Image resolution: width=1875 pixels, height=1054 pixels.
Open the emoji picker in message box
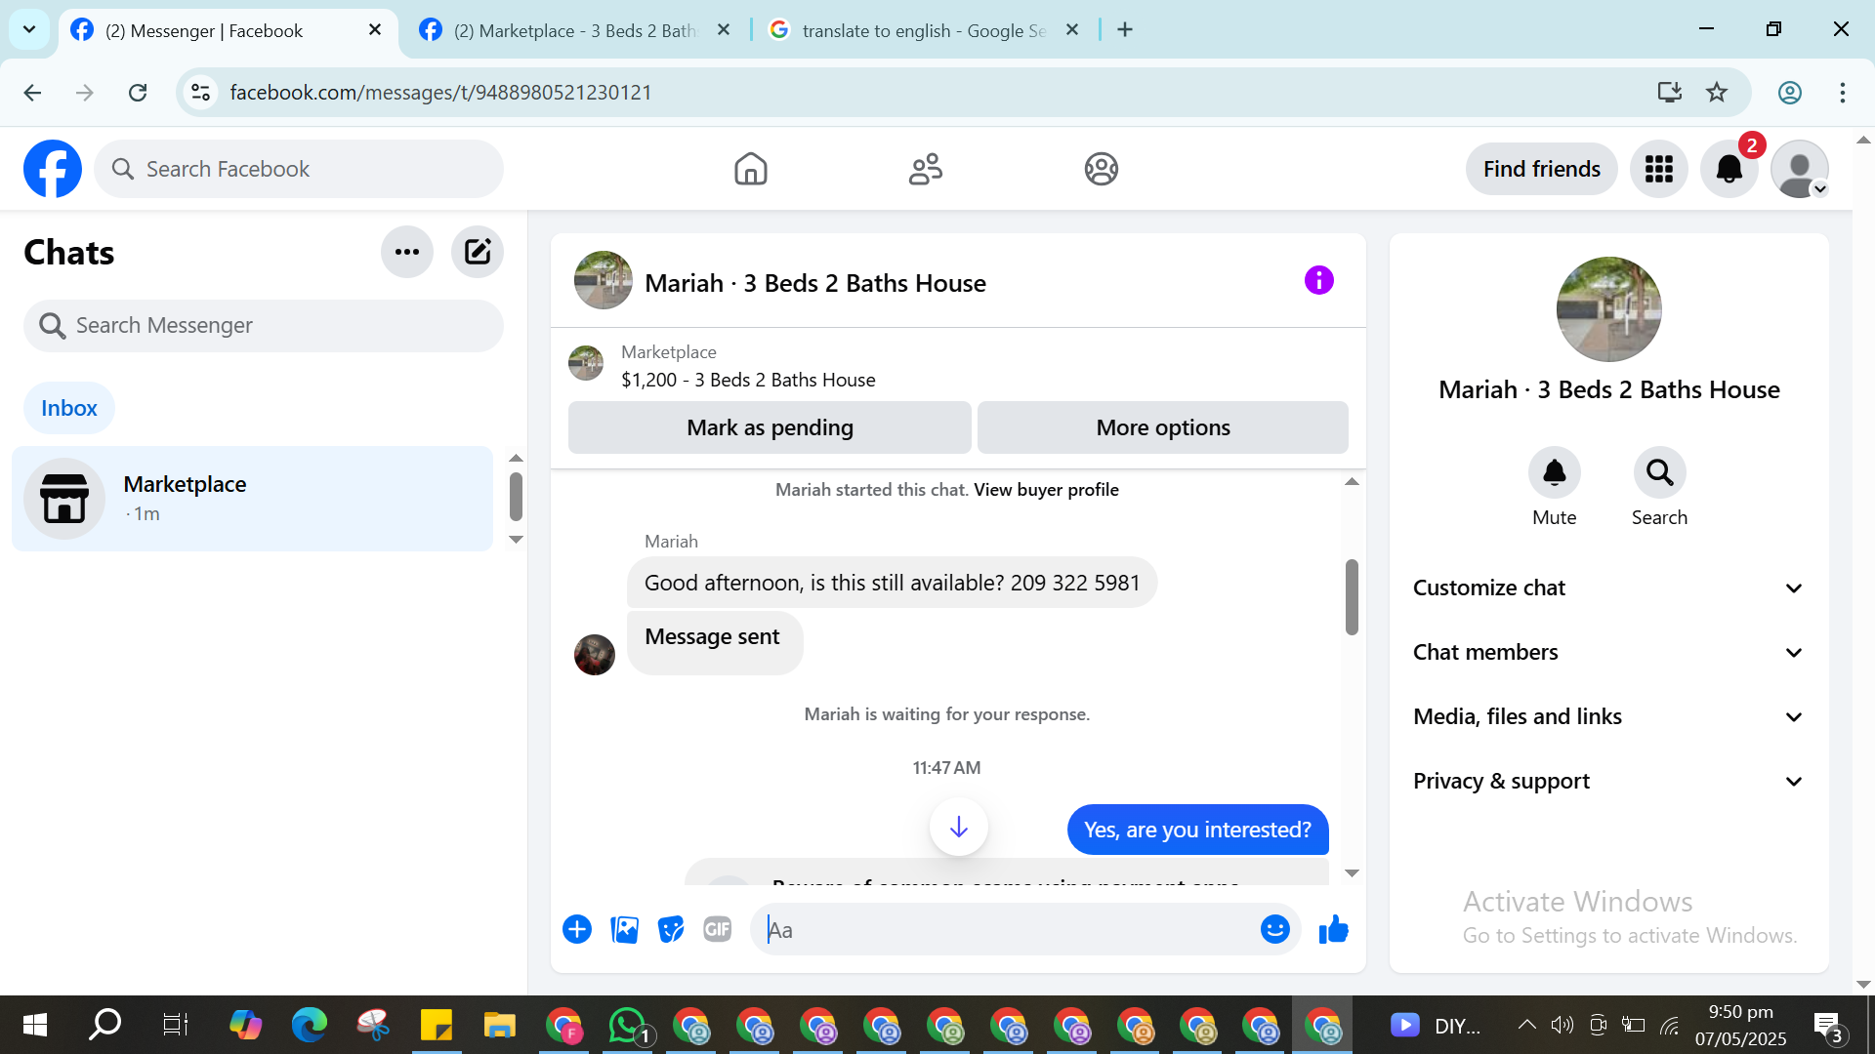pos(1274,930)
